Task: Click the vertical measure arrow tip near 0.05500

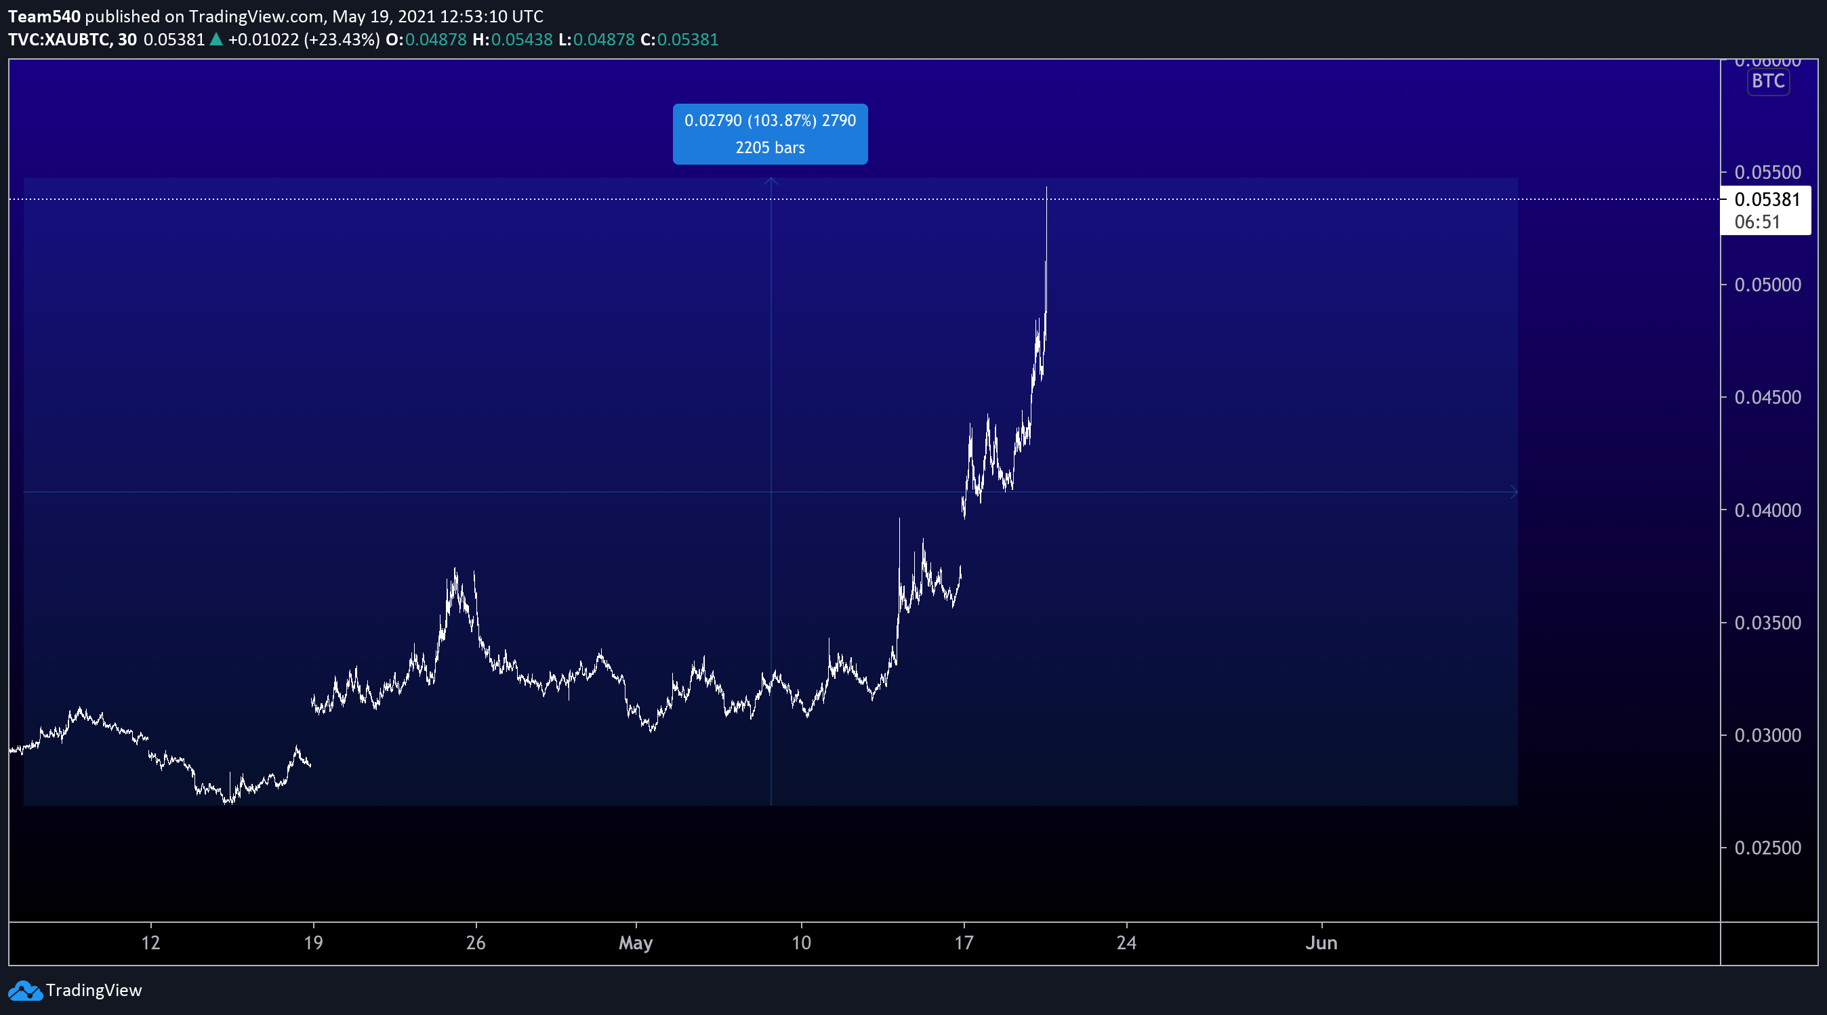Action: click(771, 181)
